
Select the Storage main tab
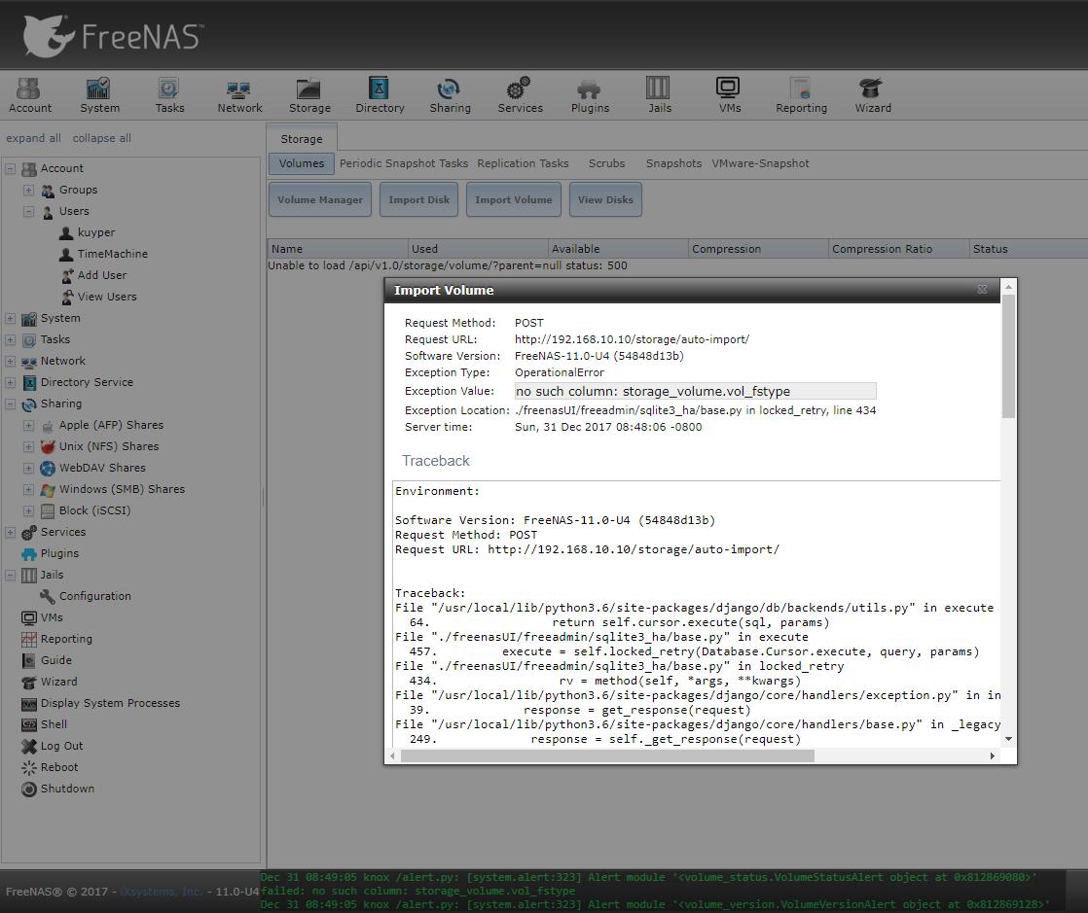click(x=301, y=139)
